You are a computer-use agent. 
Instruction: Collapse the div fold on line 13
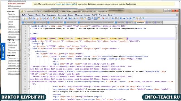coord(29,56)
